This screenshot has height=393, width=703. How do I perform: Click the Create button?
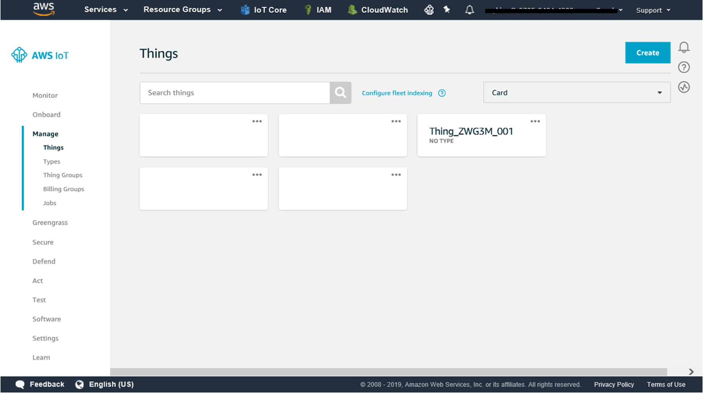coord(648,53)
